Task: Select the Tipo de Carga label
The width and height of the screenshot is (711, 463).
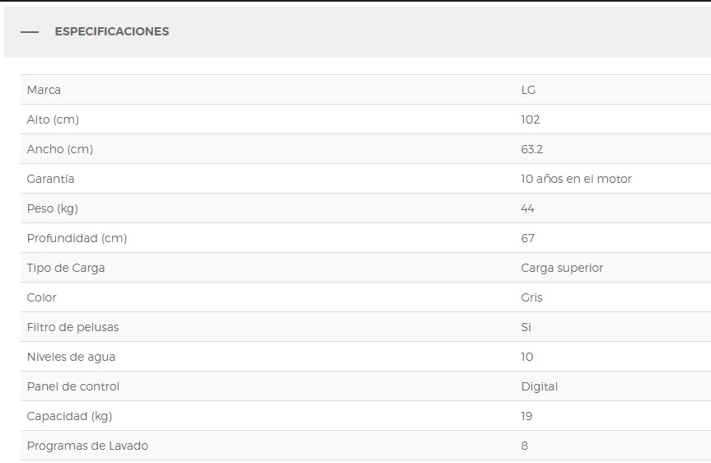Action: click(66, 268)
